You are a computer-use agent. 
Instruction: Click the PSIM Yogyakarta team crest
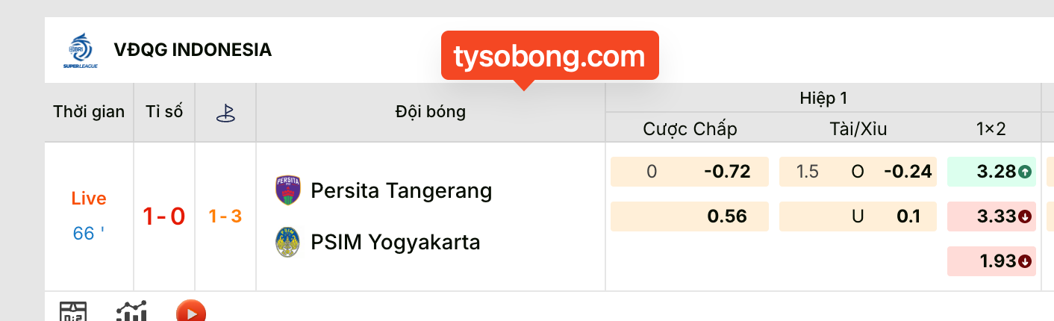[x=287, y=242]
